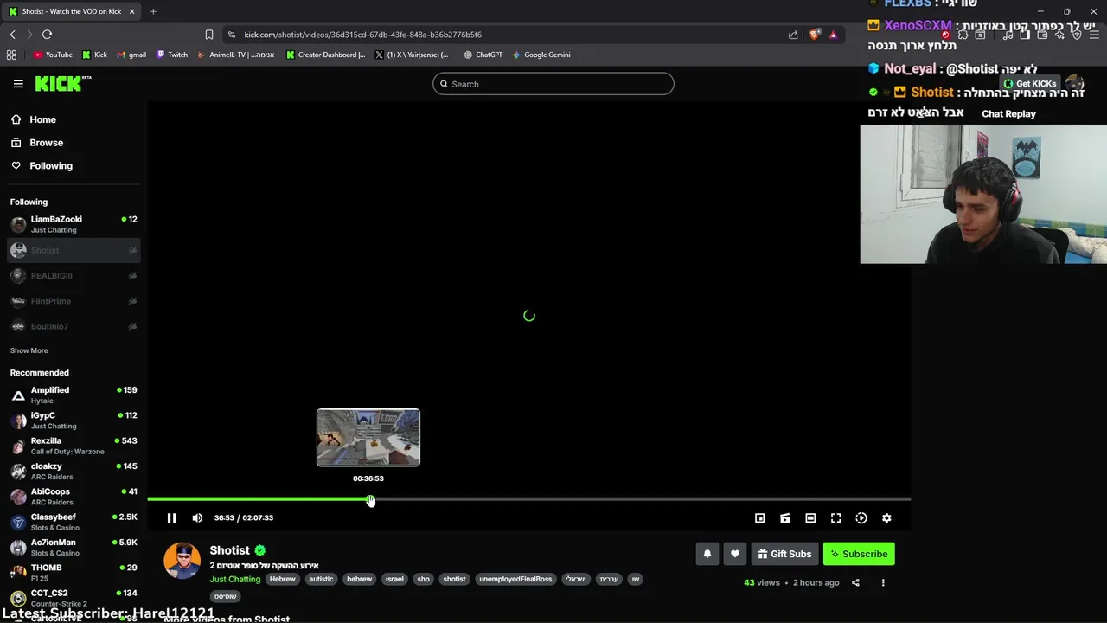Expand the Following list with Show More
The height and width of the screenshot is (623, 1107).
[x=29, y=350]
